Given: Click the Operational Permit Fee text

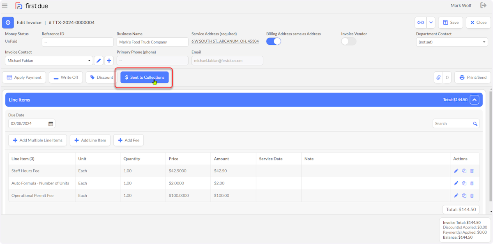Looking at the screenshot, I should click(x=32, y=196).
